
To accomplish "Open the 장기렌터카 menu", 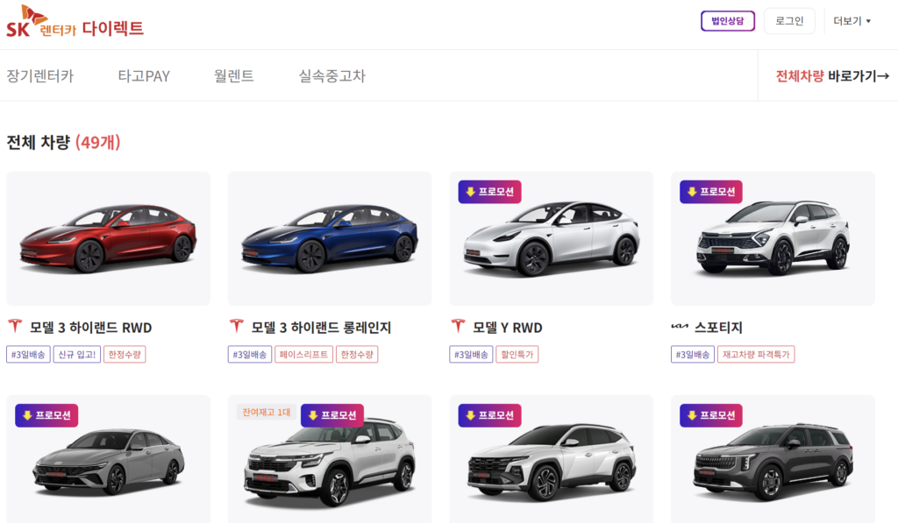I will click(x=39, y=76).
